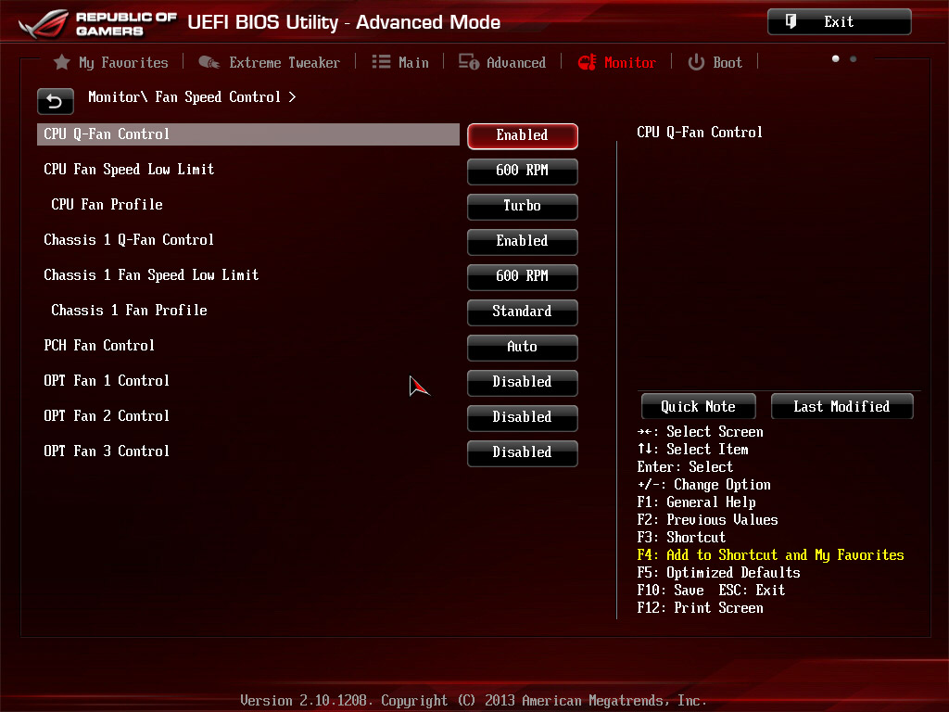Image resolution: width=949 pixels, height=712 pixels.
Task: Click the My Favorites star icon
Action: (x=62, y=62)
